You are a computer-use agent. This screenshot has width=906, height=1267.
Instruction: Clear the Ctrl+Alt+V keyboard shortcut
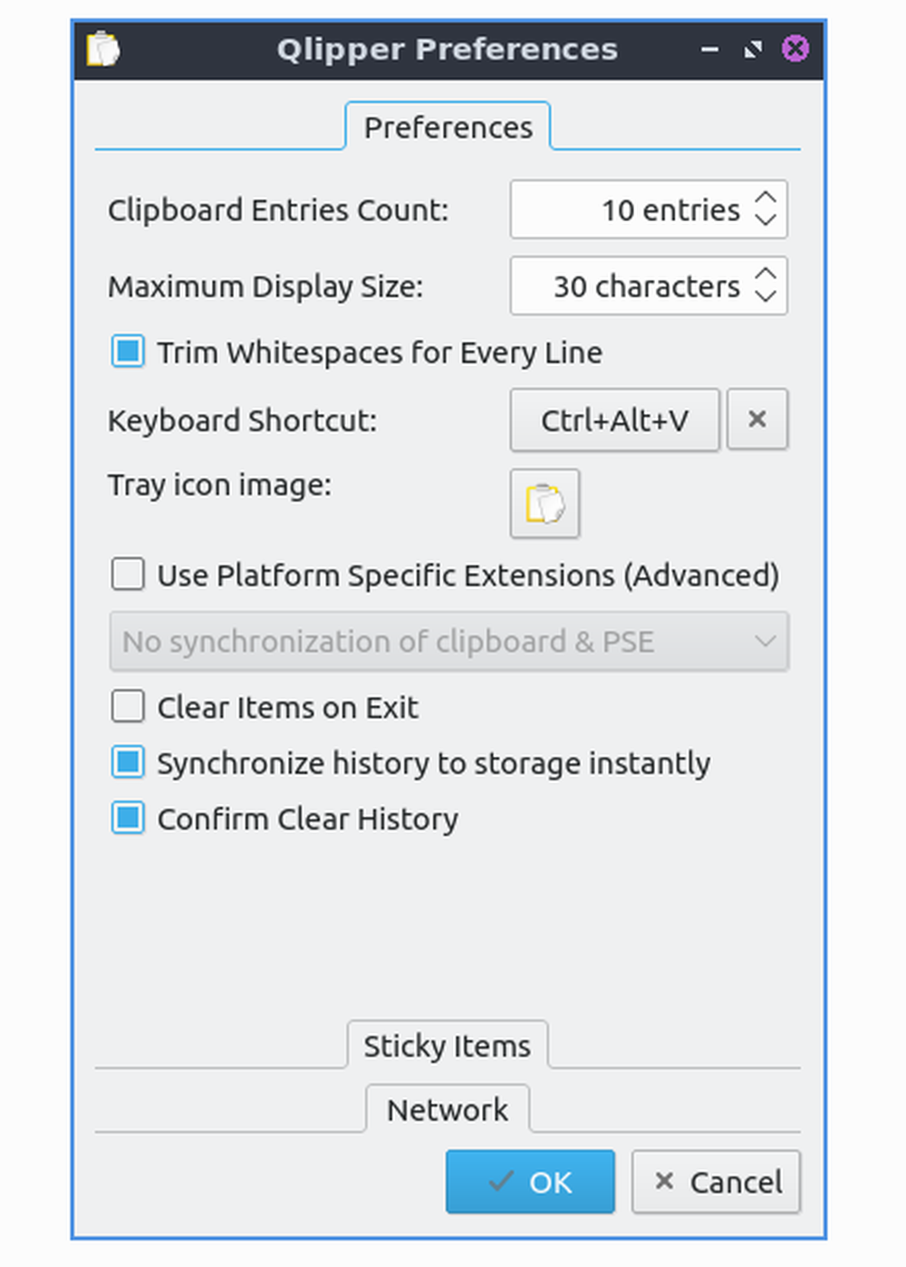(757, 420)
